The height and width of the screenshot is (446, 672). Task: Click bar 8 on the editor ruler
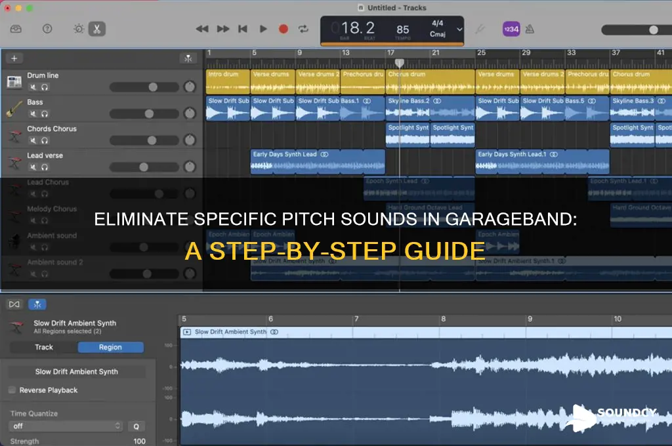(x=443, y=319)
